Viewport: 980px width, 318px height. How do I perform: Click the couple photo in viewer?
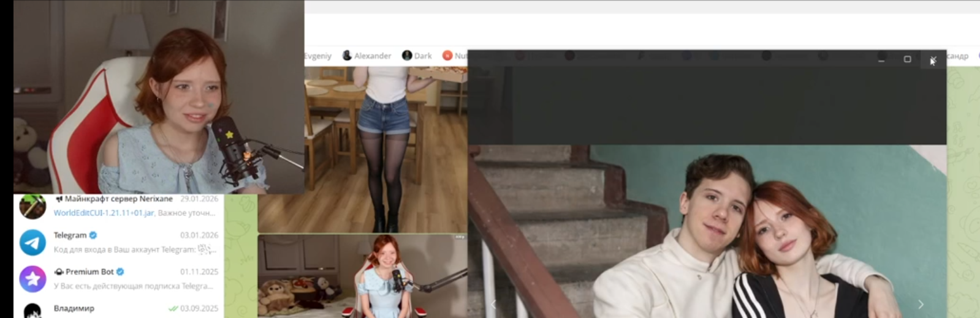click(707, 231)
